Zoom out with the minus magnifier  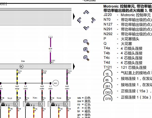86,58
